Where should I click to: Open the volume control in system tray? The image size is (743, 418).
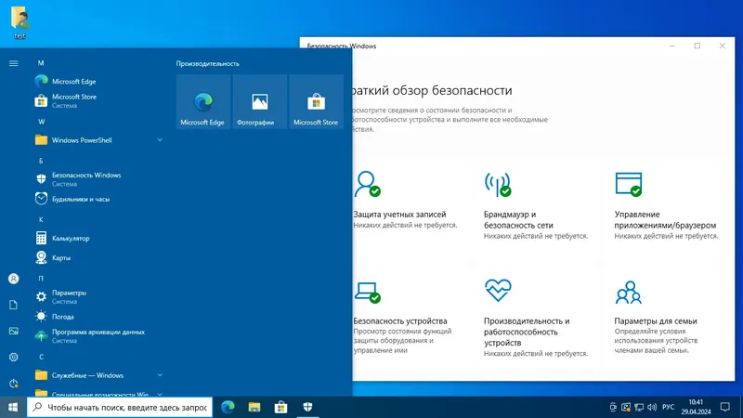652,407
